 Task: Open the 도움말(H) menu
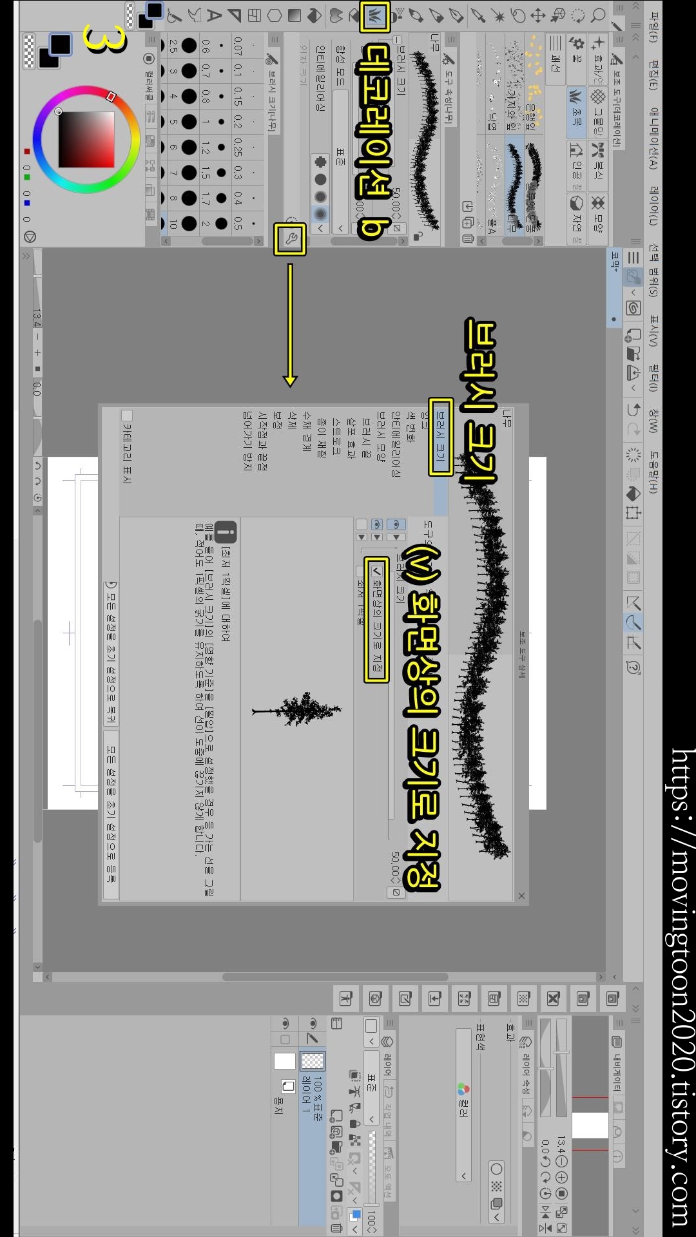pyautogui.click(x=655, y=472)
